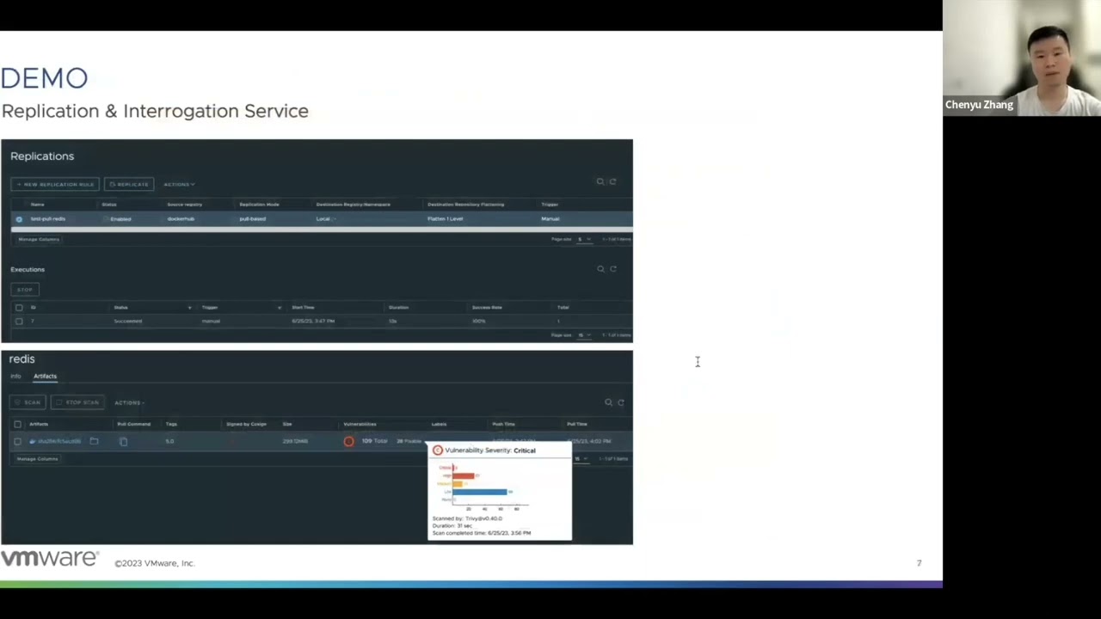1101x619 pixels.
Task: Open the Status column filter in Executions
Action: tap(189, 307)
